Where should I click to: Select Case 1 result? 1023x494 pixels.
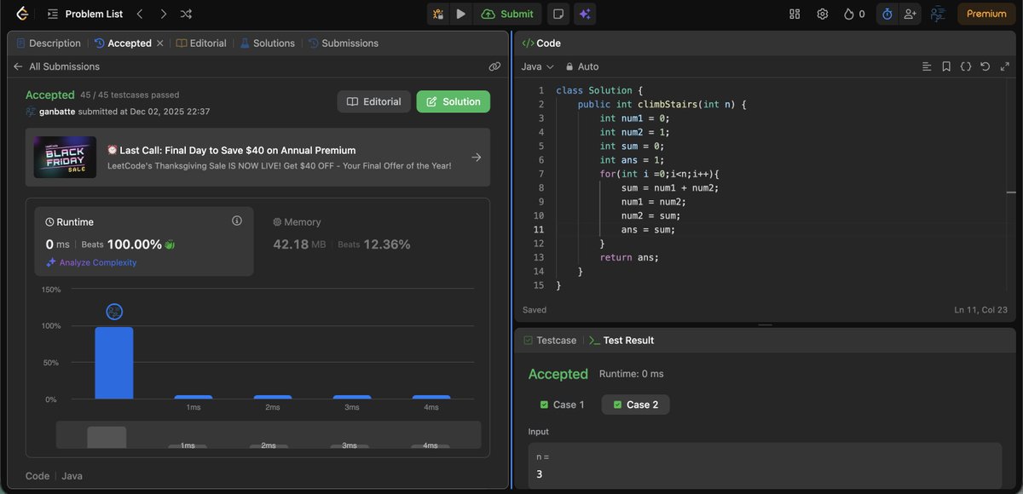pos(563,405)
